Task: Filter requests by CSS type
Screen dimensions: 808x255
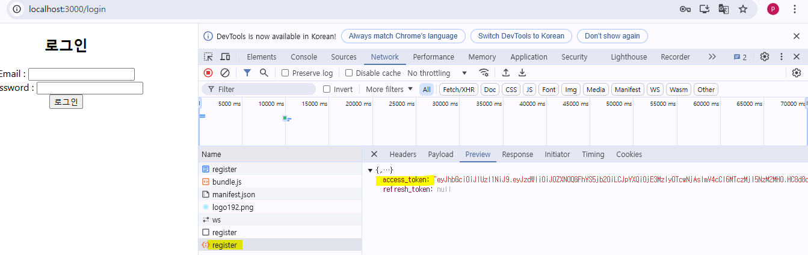Action: [511, 89]
